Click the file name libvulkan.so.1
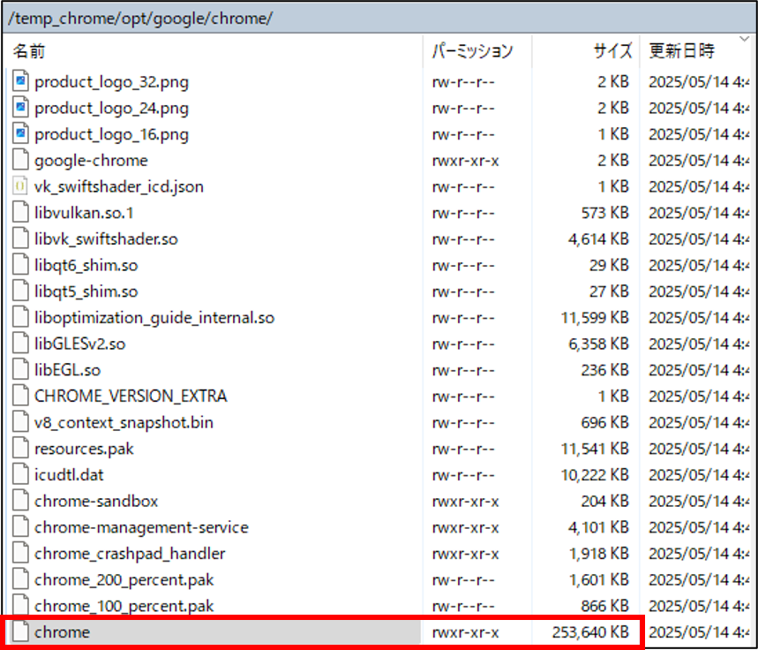Image resolution: width=758 pixels, height=650 pixels. (84, 213)
